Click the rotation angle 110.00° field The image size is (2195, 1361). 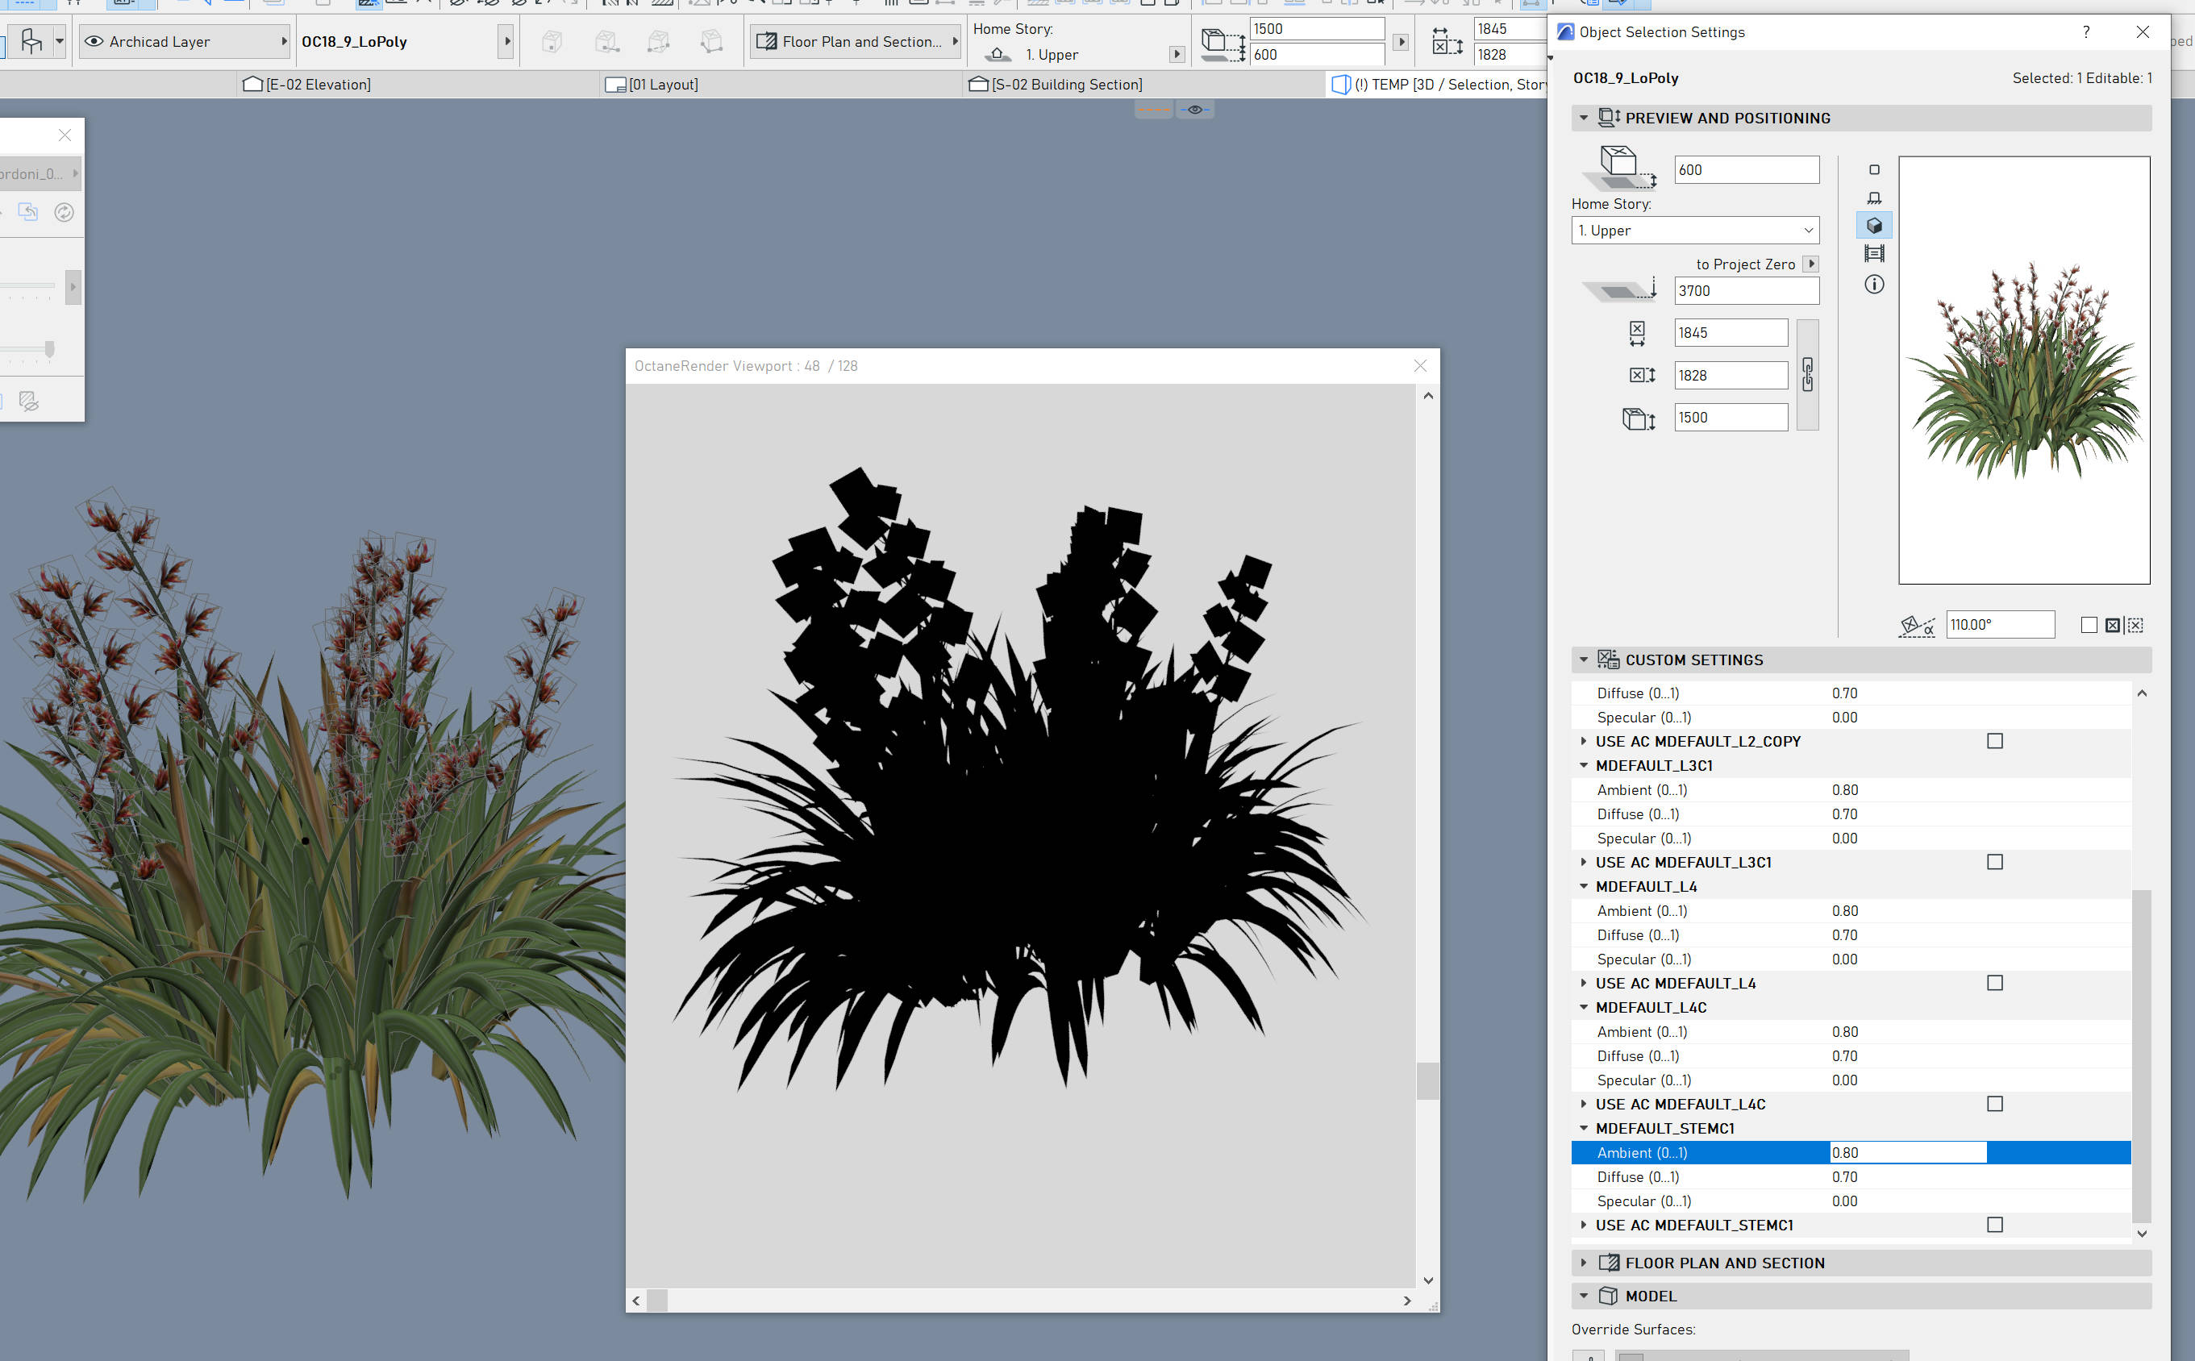click(1999, 625)
